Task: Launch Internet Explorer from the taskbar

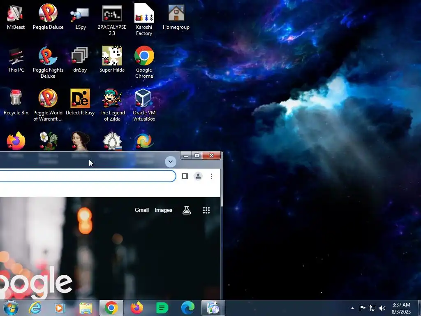Action: (x=35, y=308)
